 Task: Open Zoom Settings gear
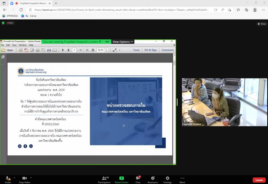[x=167, y=180]
